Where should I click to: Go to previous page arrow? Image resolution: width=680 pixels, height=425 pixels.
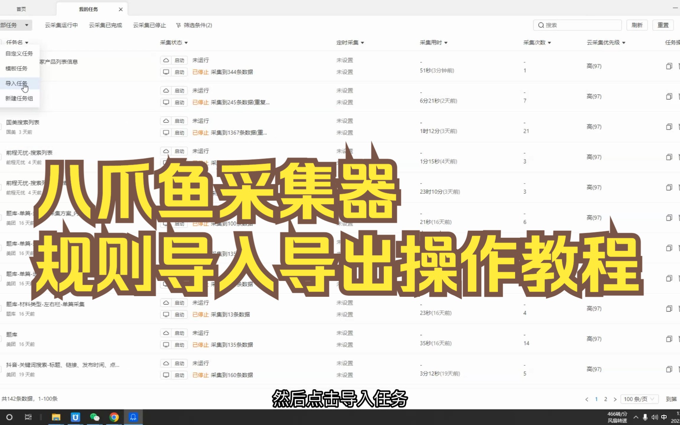pos(587,399)
